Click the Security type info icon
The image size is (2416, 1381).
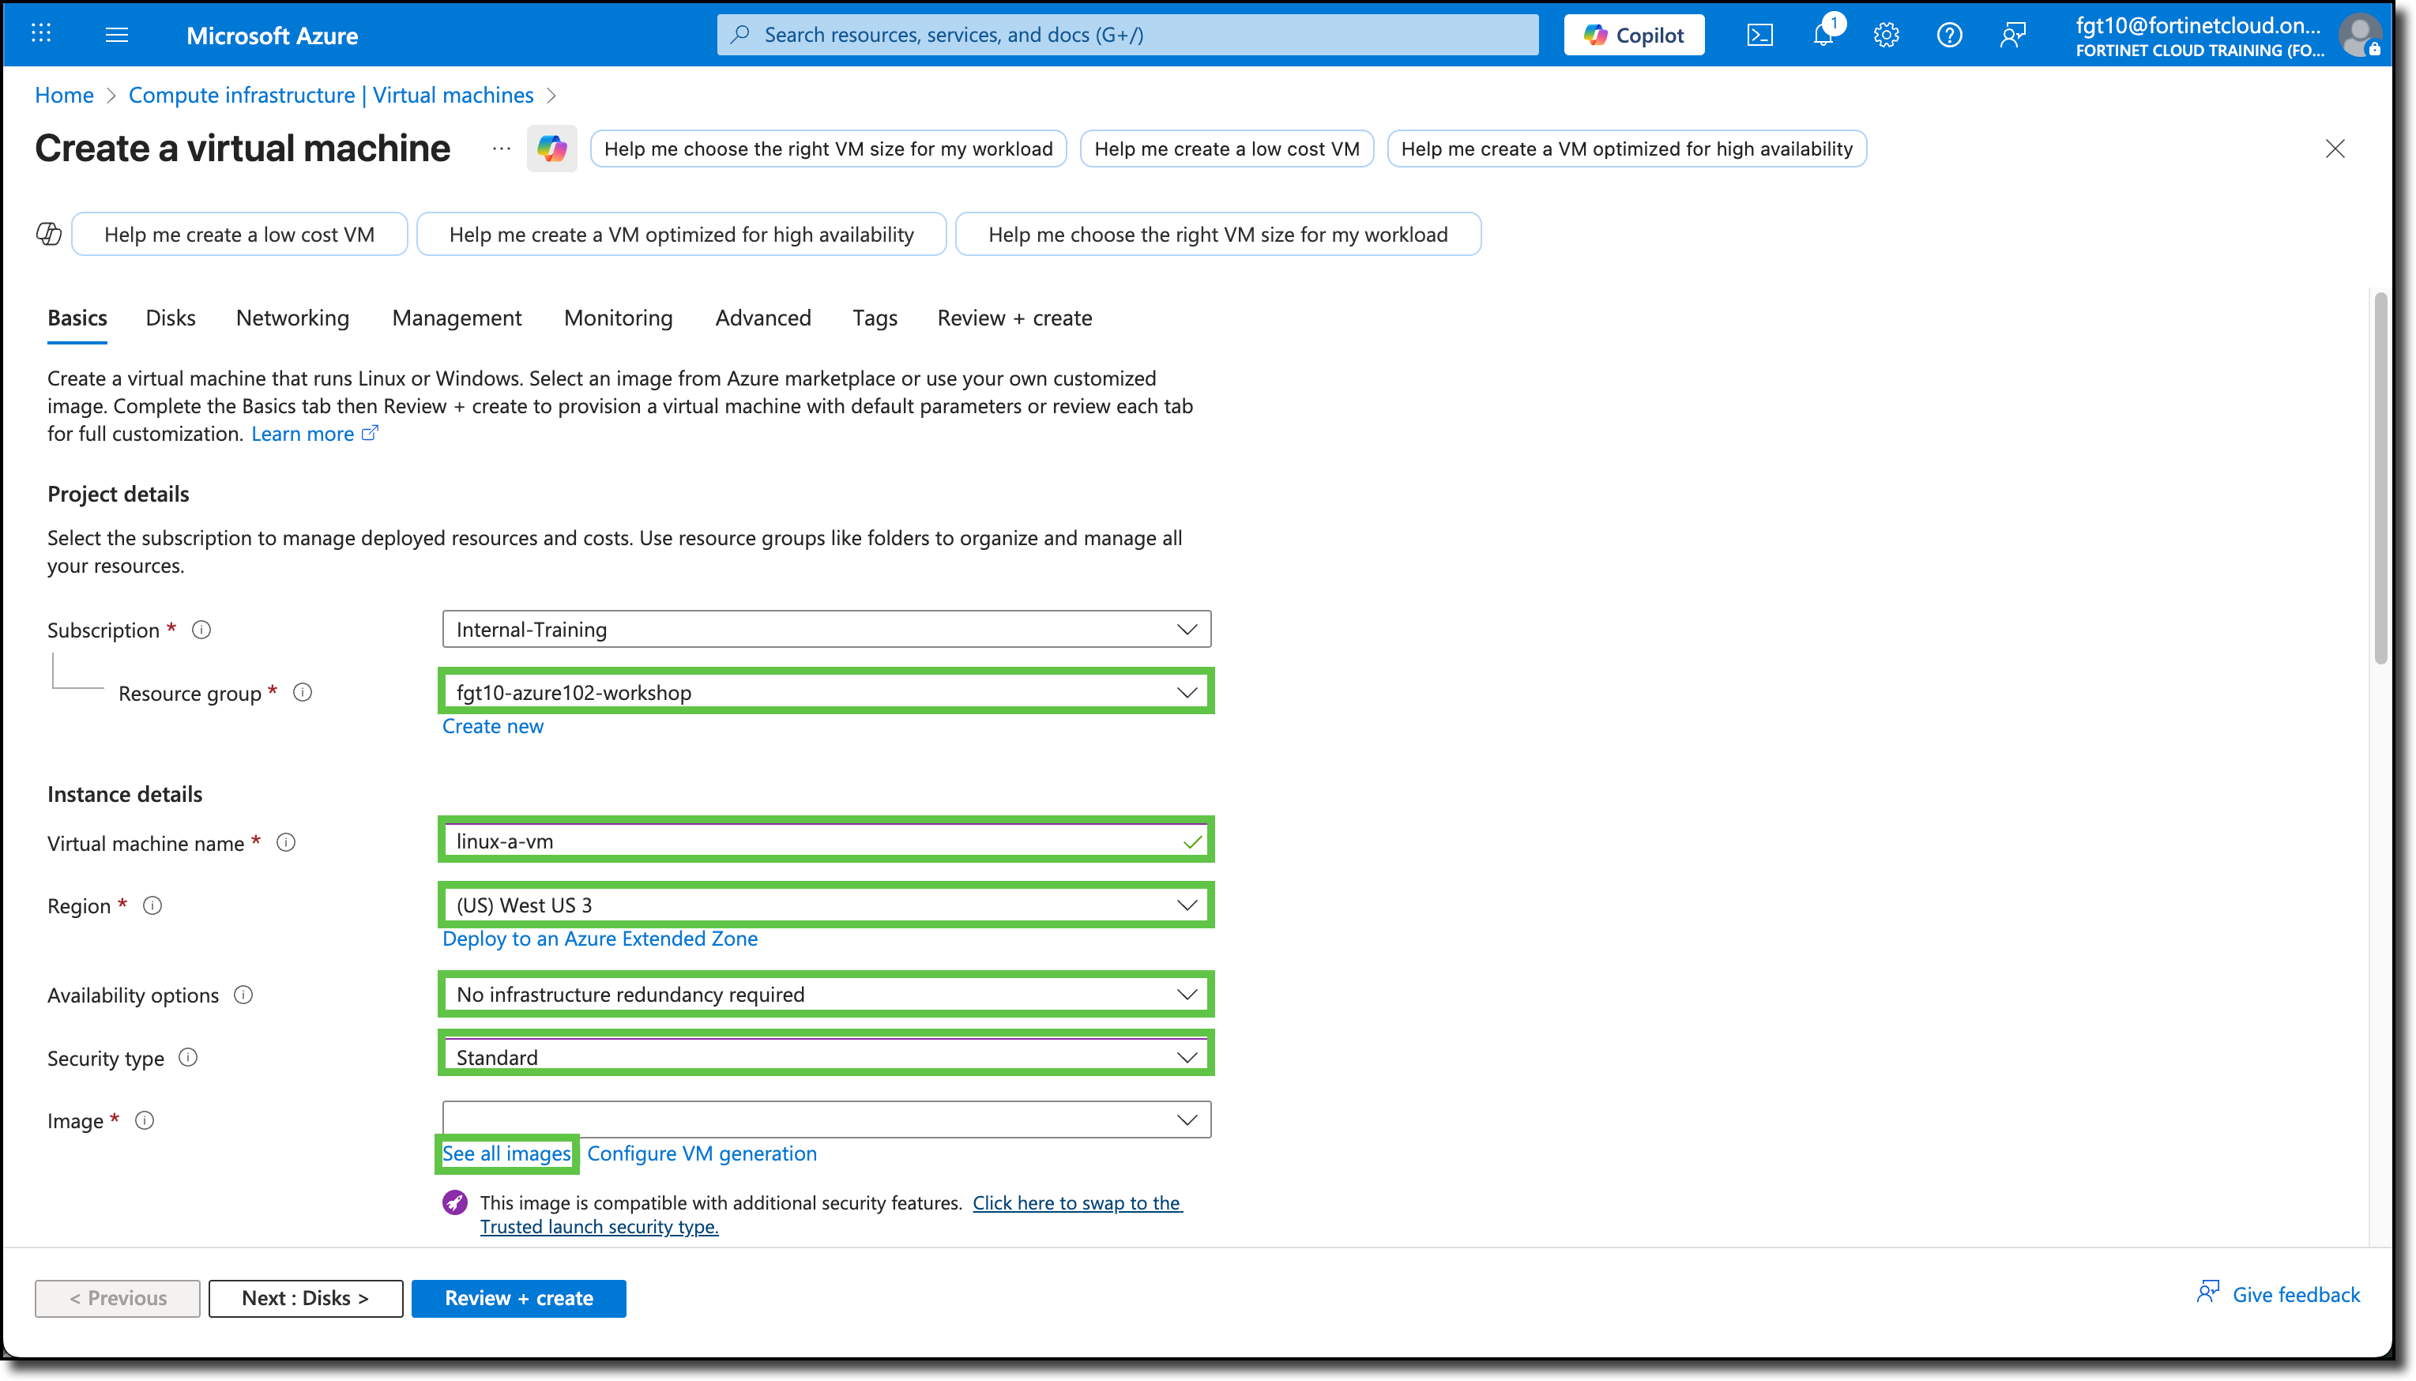(189, 1058)
